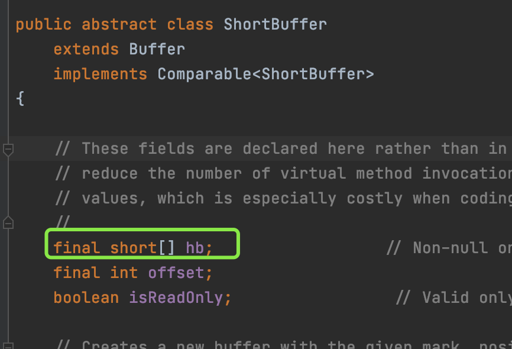Click the 'int' keyword before offset

tap(124, 273)
